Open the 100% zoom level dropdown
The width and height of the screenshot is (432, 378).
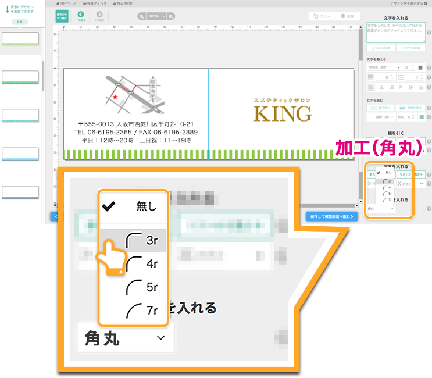156,16
